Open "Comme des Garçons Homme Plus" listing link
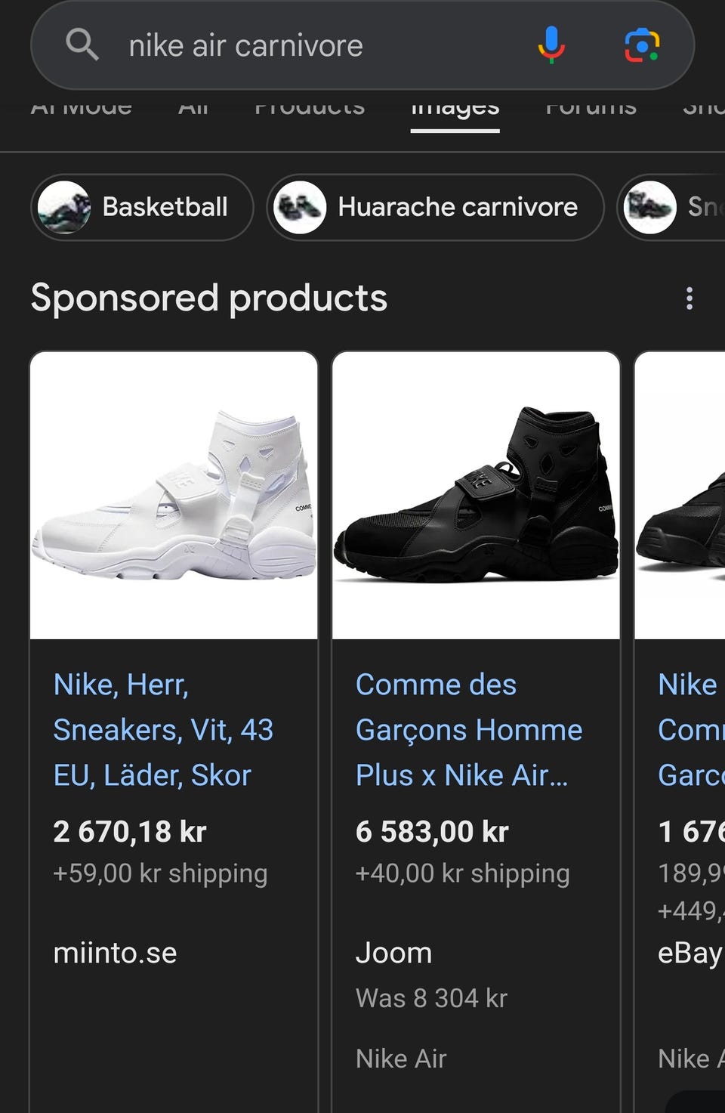725x1113 pixels. tap(468, 730)
